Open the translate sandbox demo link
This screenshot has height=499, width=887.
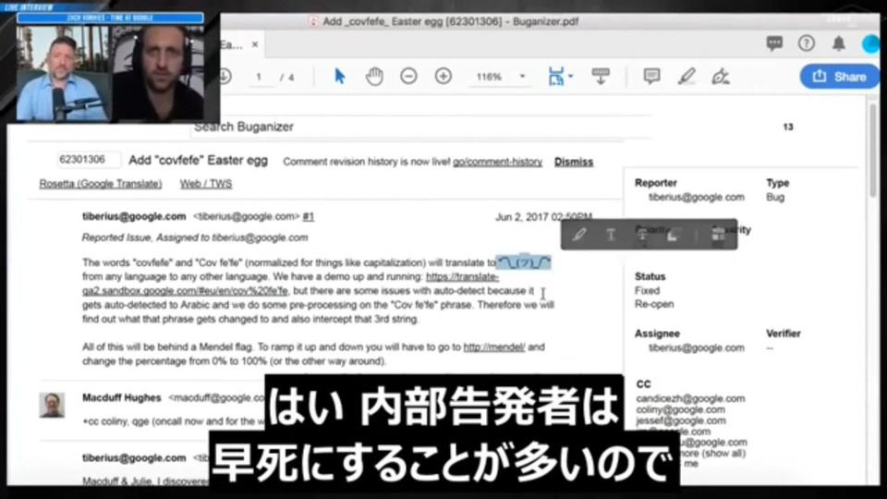click(x=291, y=284)
